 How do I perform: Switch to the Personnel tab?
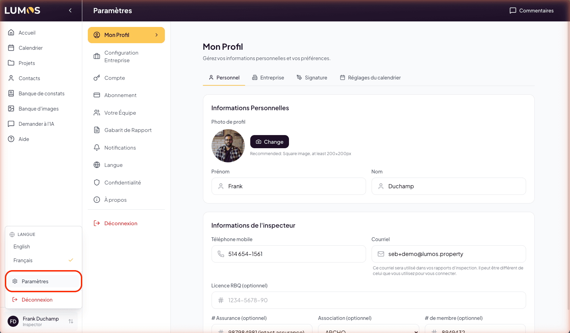[x=224, y=78]
